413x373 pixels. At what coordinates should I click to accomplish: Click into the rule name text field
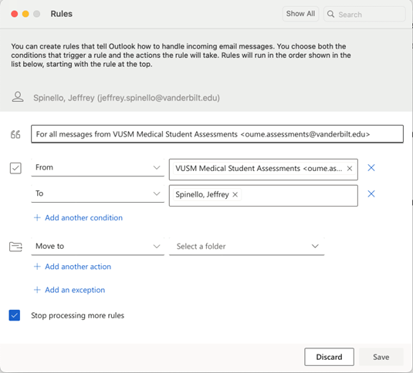click(x=217, y=134)
